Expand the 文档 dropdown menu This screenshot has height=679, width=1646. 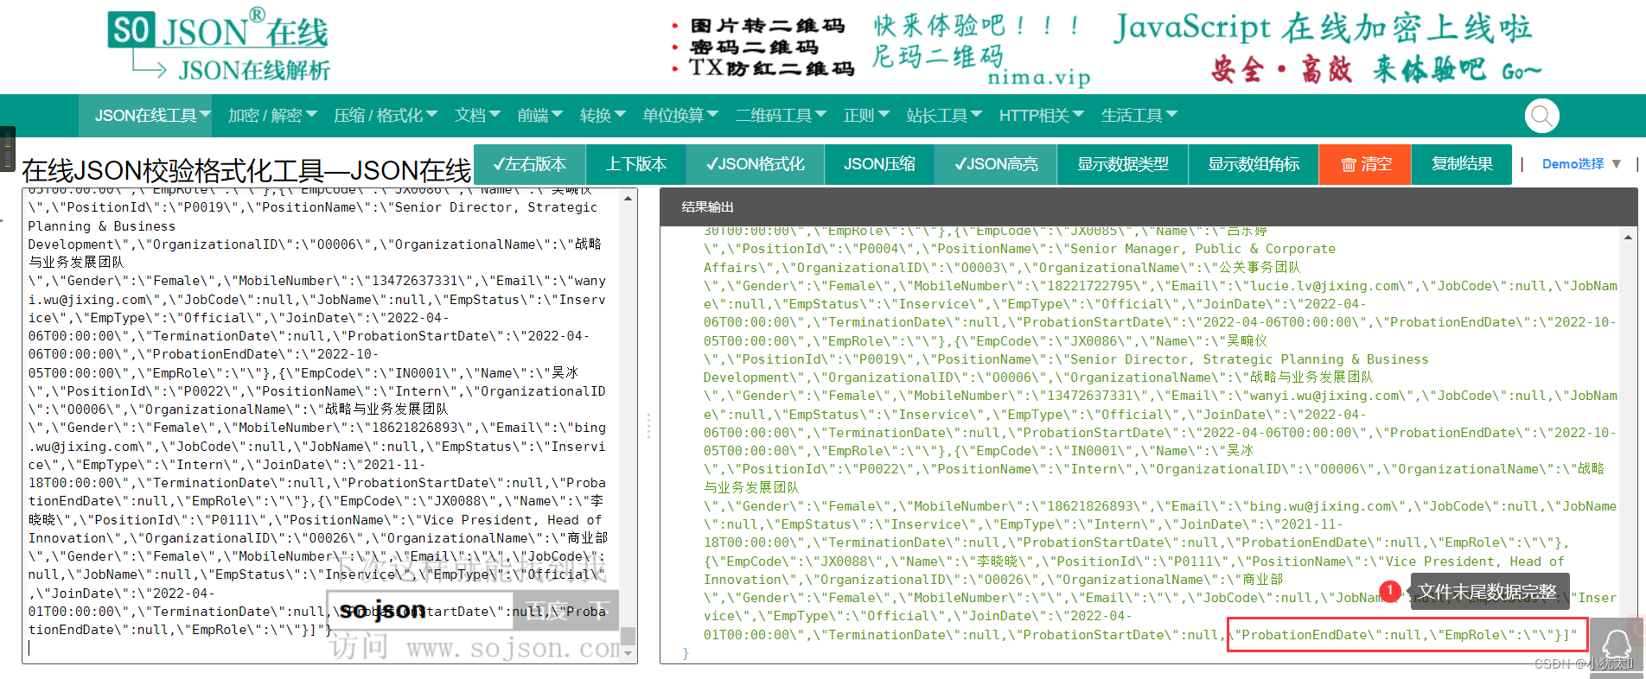click(477, 116)
